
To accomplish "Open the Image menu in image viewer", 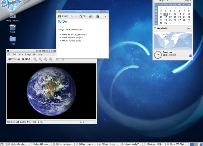I will [28, 54].
